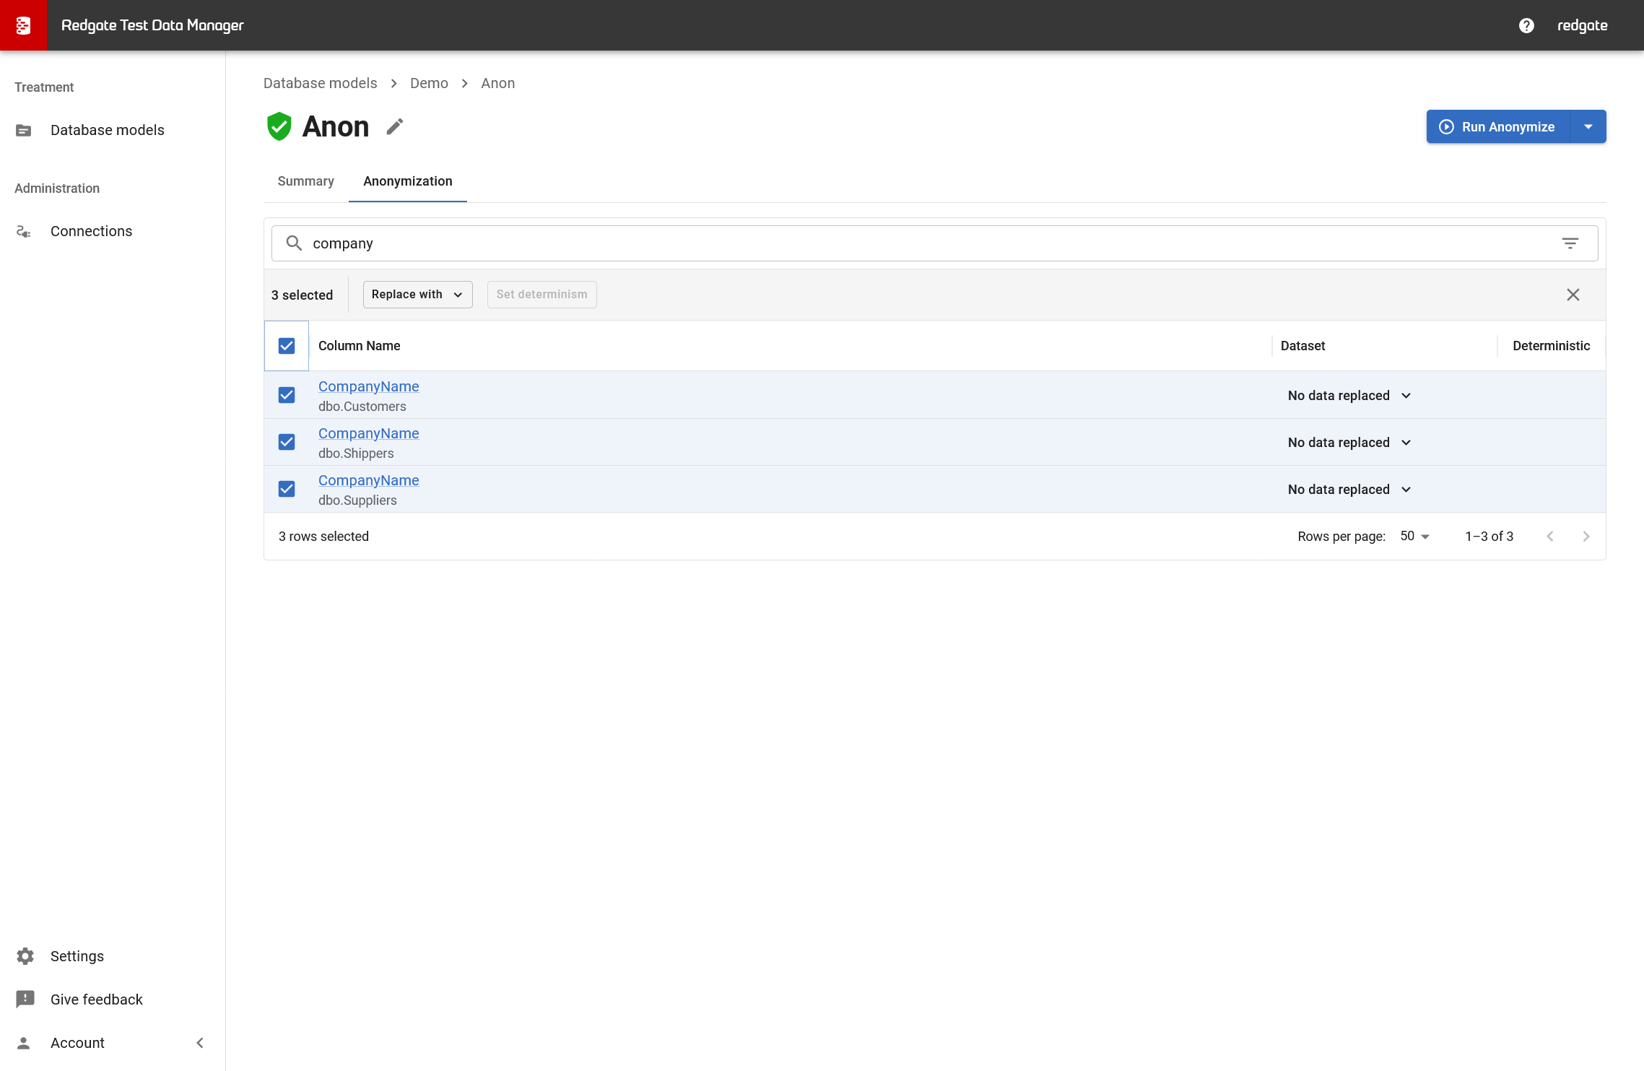The height and width of the screenshot is (1071, 1644).
Task: Expand the Replace with dropdown
Action: pos(417,295)
